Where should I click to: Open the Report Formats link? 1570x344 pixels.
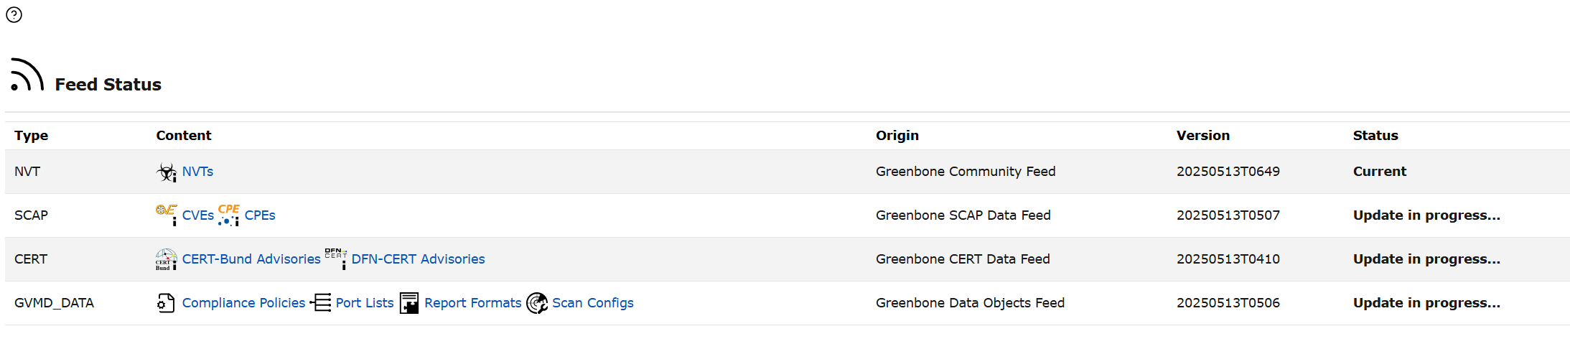(473, 303)
